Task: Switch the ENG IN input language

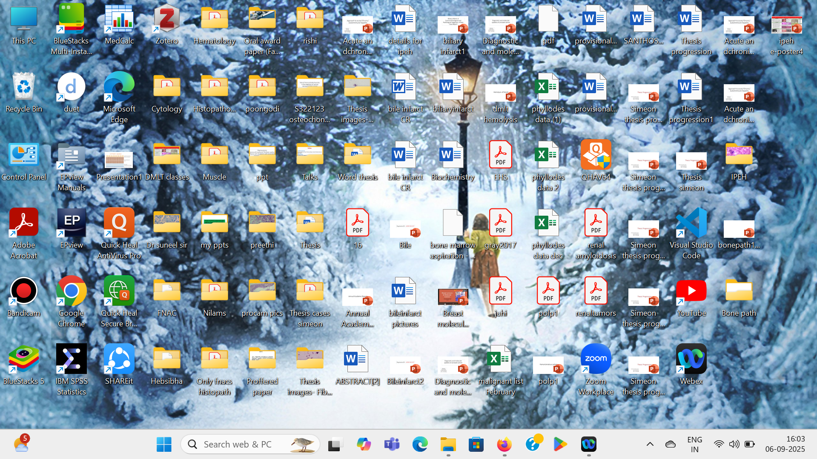Action: (x=694, y=445)
